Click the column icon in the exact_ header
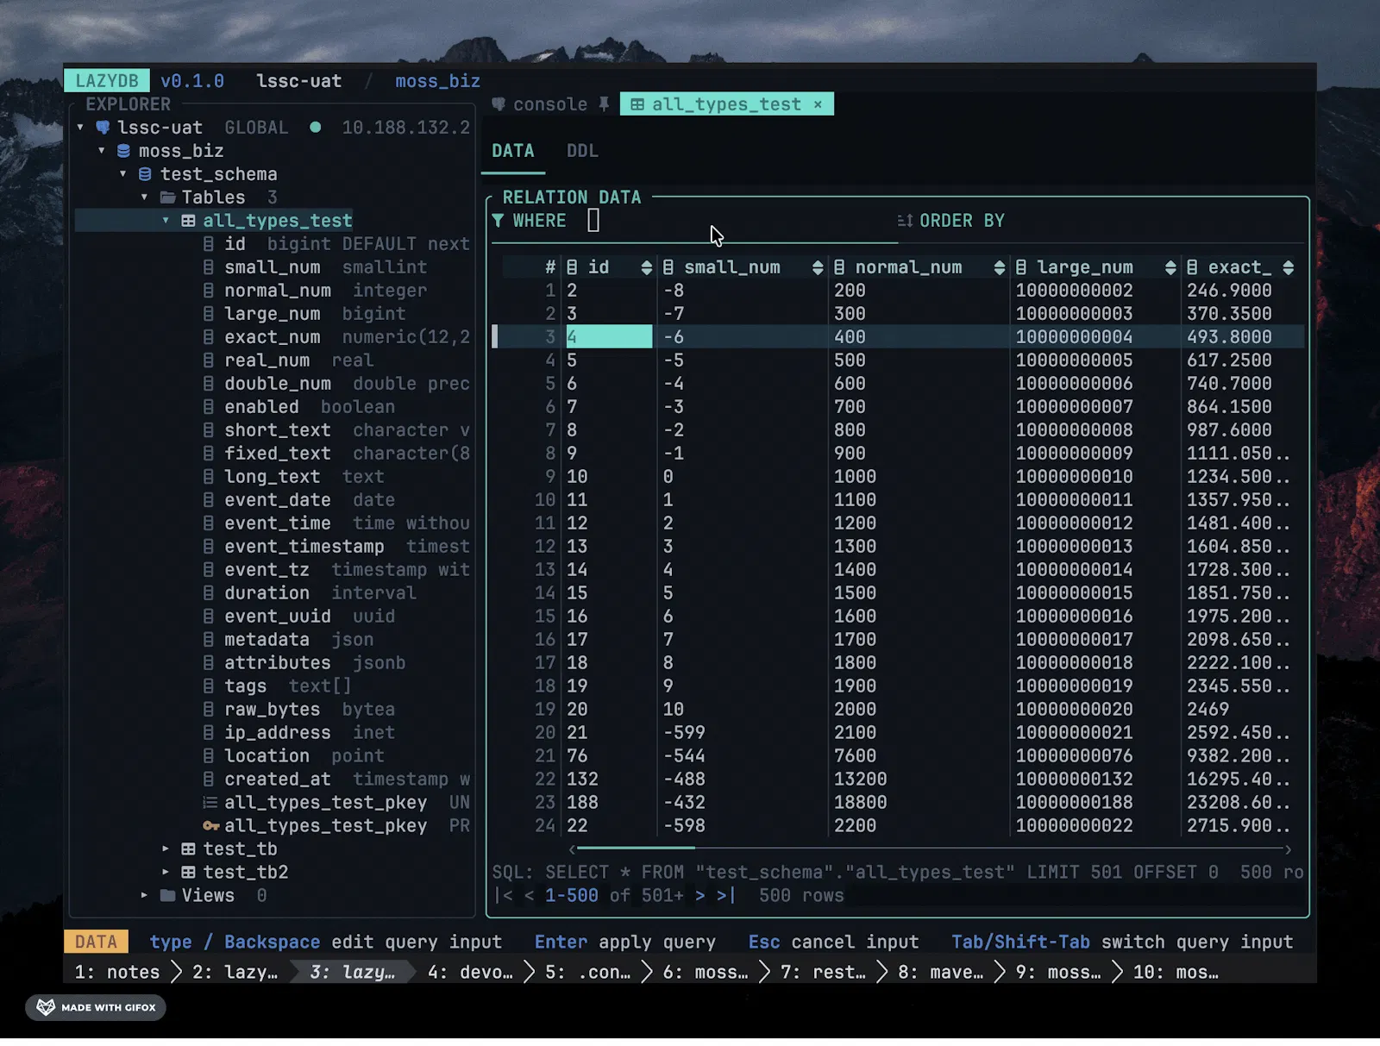1380x1046 pixels. 1192,267
